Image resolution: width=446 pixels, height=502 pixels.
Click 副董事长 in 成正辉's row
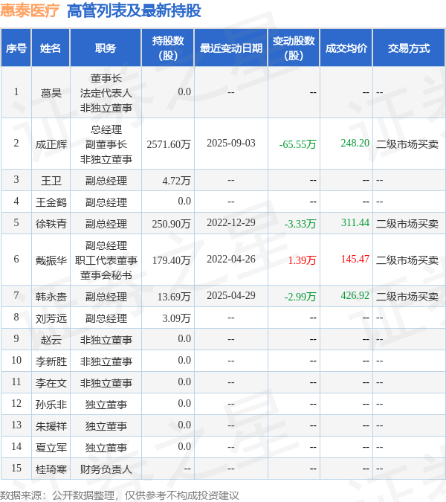pos(106,144)
